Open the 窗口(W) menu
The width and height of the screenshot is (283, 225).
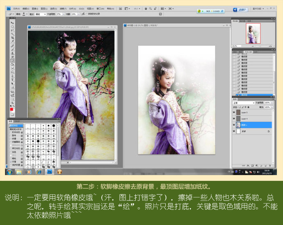pos(100,9)
